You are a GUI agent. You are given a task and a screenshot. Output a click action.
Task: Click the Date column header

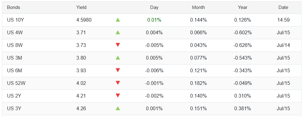283,7
